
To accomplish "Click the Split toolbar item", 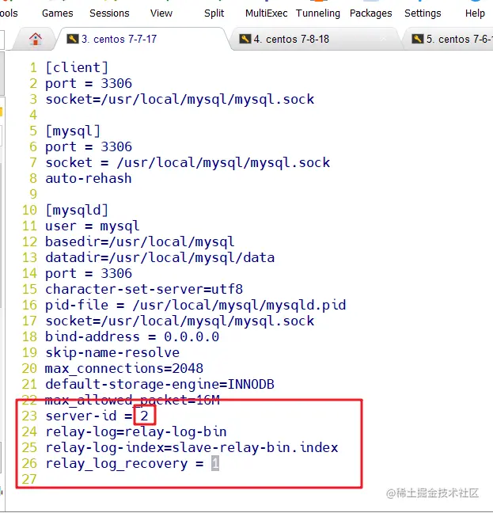I will click(x=214, y=13).
